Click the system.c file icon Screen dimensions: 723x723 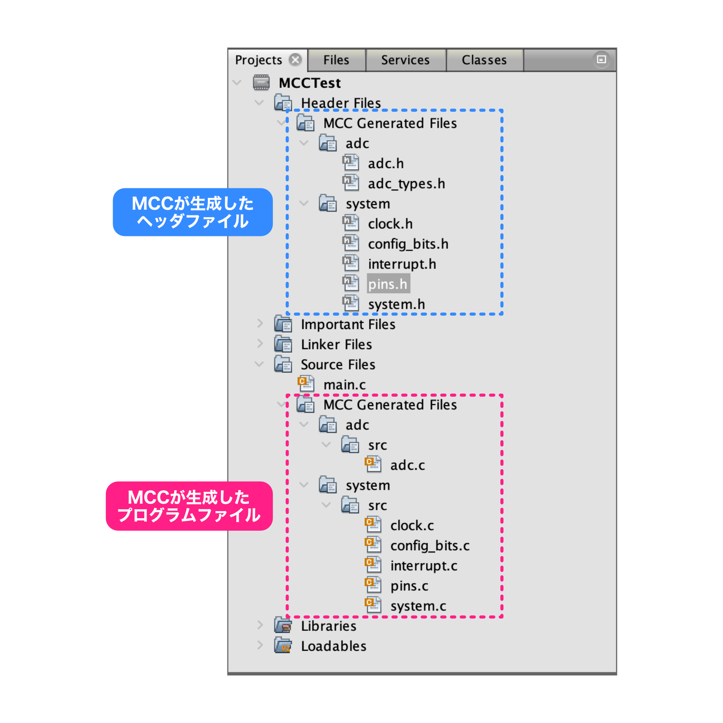point(373,605)
